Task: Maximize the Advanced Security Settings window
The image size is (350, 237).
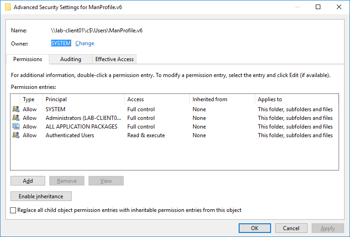Action: tap(318, 7)
